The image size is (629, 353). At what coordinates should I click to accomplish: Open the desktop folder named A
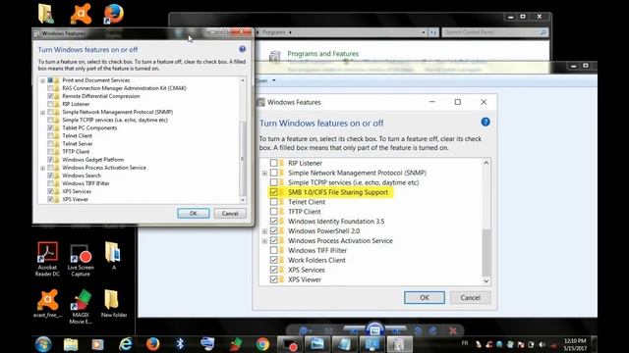[113, 255]
